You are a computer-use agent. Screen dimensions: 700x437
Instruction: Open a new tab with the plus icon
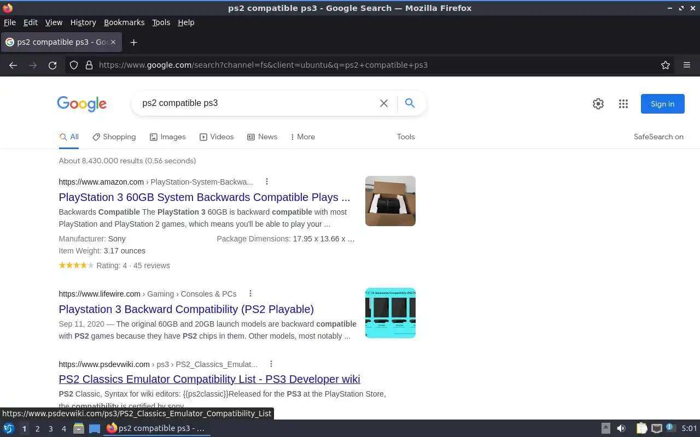tap(133, 42)
